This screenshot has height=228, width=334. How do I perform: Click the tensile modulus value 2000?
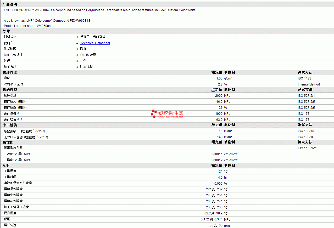219,96
